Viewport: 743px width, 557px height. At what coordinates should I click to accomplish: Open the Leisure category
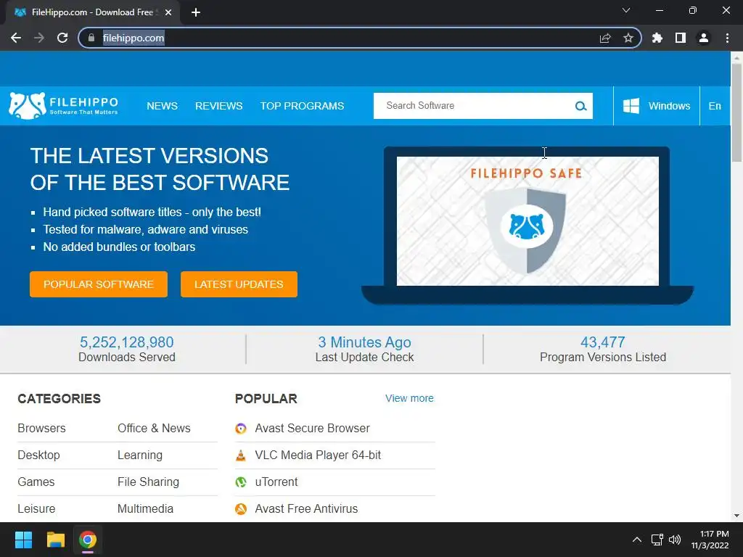click(36, 508)
